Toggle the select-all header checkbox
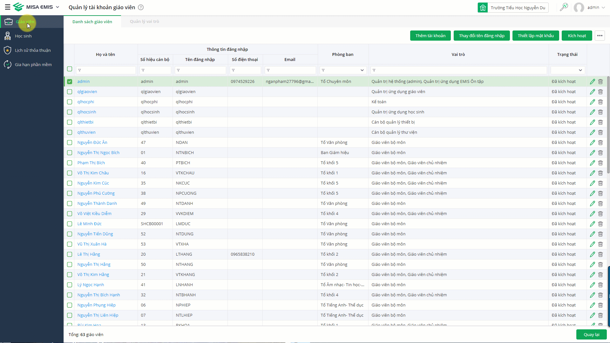The width and height of the screenshot is (610, 343). (70, 69)
